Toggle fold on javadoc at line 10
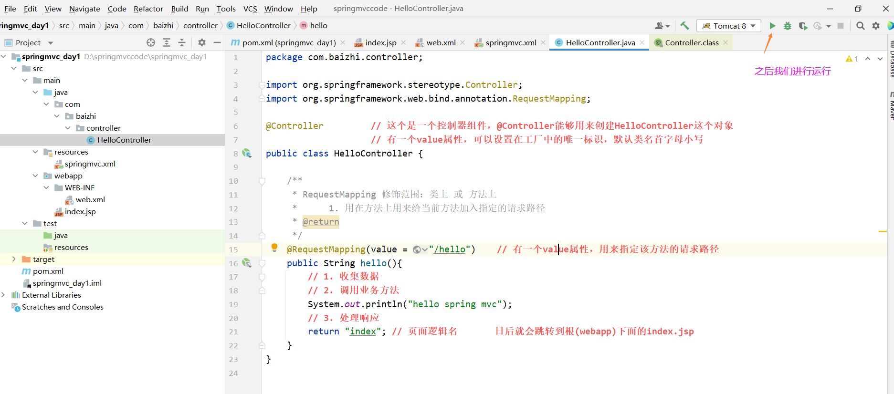This screenshot has height=394, width=894. click(262, 181)
